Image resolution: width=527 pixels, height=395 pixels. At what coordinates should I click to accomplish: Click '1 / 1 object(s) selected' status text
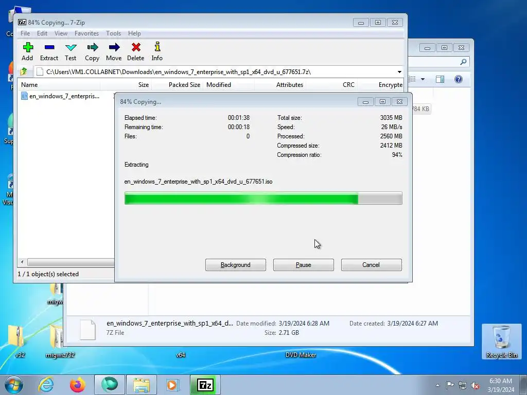[x=48, y=274]
